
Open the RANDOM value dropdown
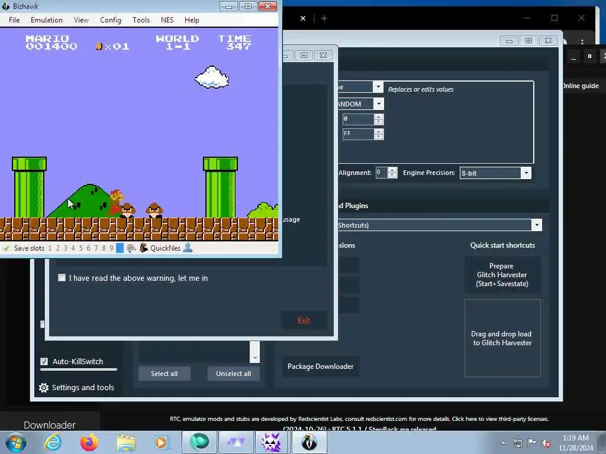379,103
